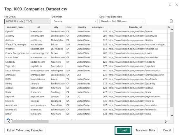Click the horizontal scrollbar right arrow

tap(166, 122)
